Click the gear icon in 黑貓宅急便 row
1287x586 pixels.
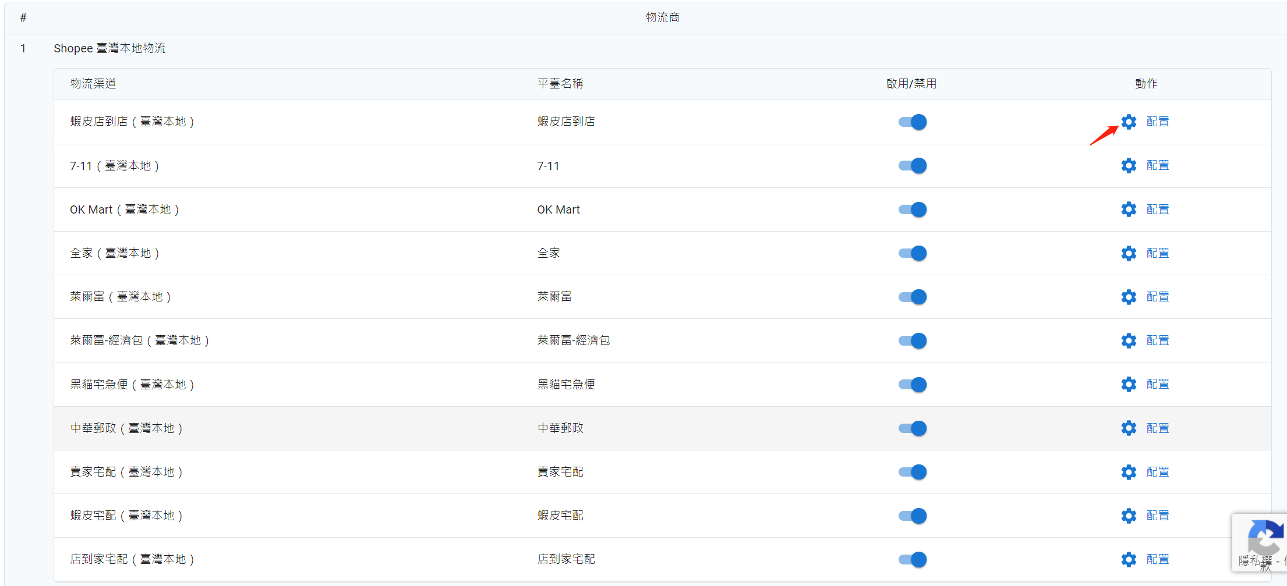[1129, 384]
